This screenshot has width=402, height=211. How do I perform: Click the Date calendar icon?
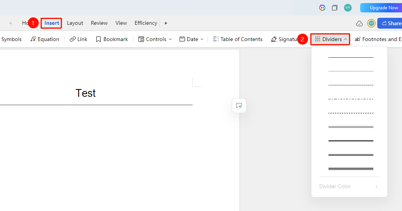182,39
